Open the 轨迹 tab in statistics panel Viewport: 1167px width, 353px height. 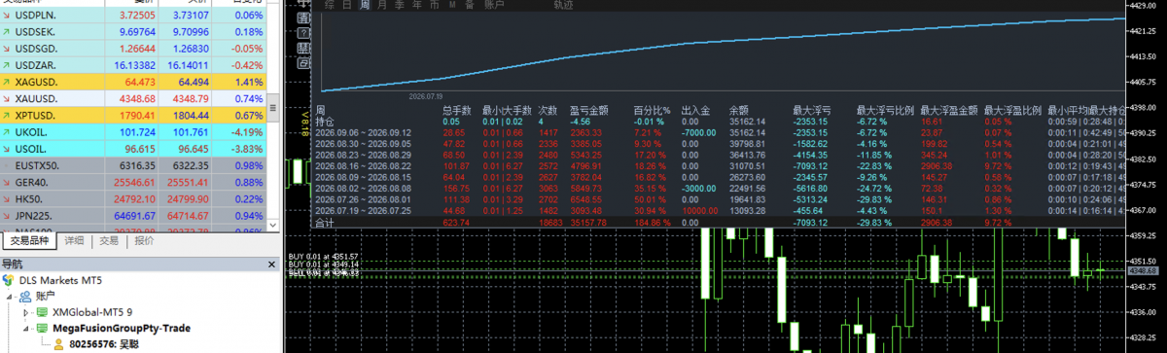563,5
